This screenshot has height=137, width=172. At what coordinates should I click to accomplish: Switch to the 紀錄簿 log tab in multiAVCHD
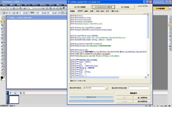(x=80, y=11)
